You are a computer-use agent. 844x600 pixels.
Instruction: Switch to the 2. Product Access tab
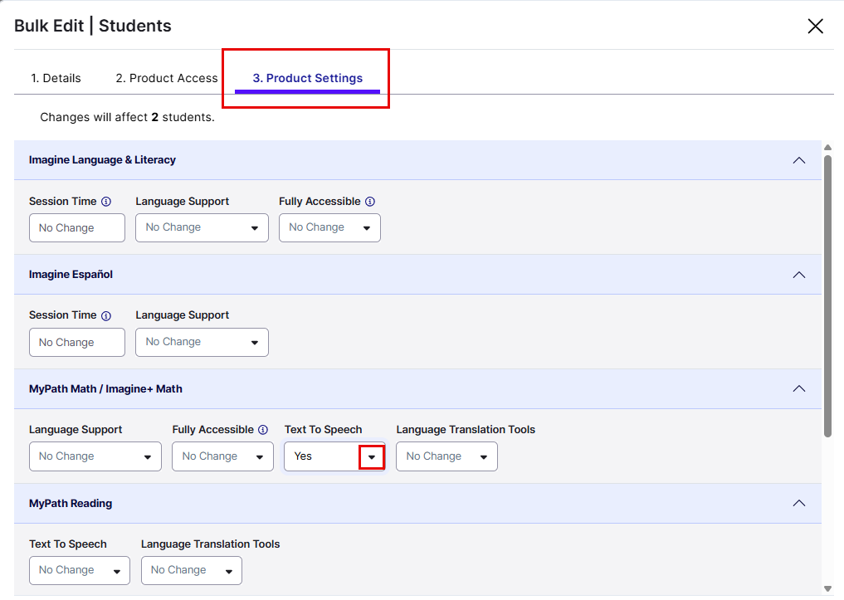(166, 78)
